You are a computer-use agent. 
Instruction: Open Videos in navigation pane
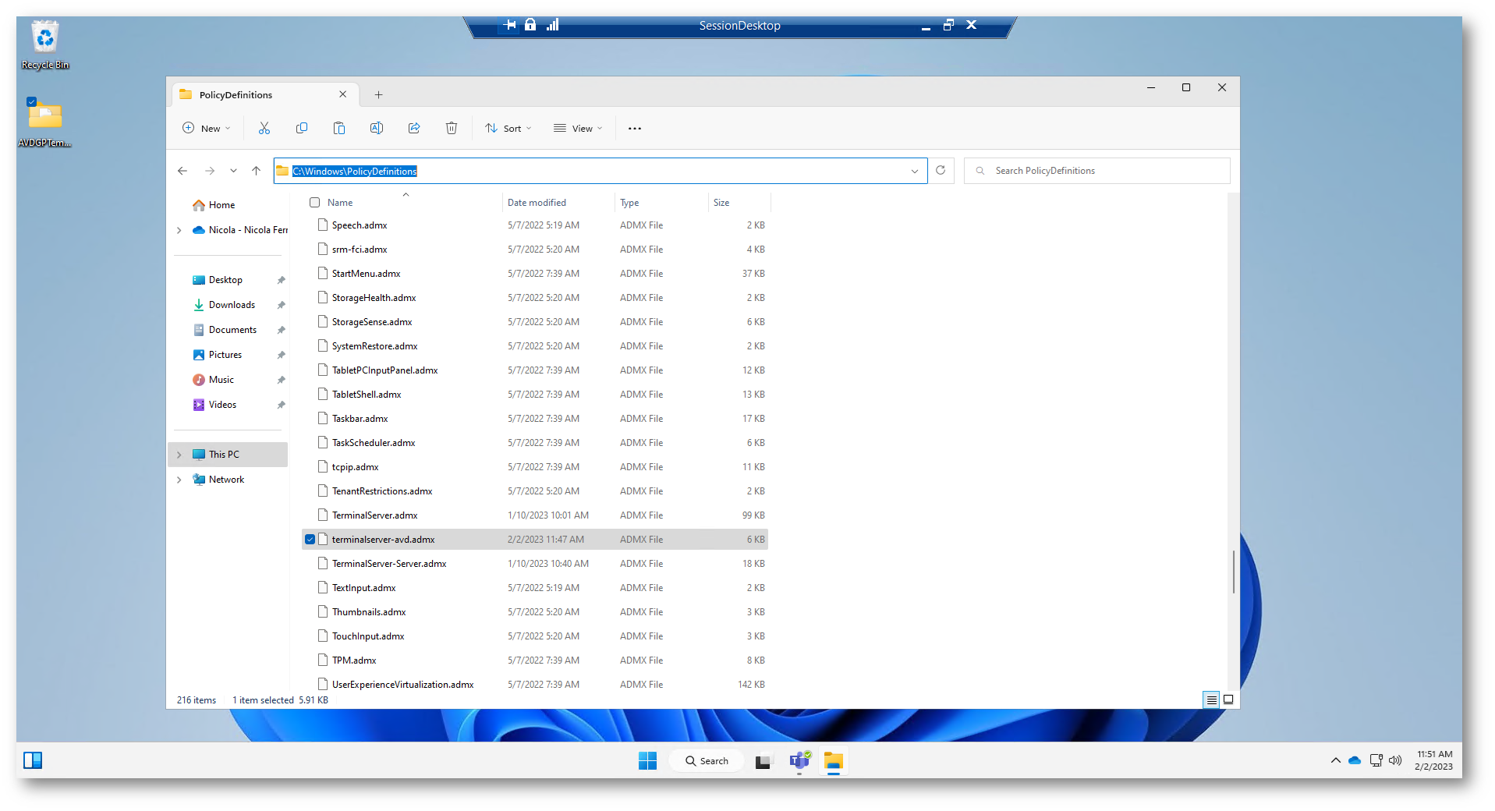click(222, 405)
